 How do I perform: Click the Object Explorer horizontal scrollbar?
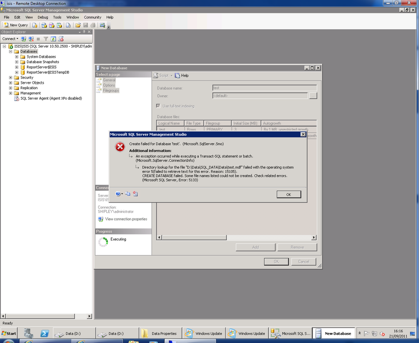(47, 316)
